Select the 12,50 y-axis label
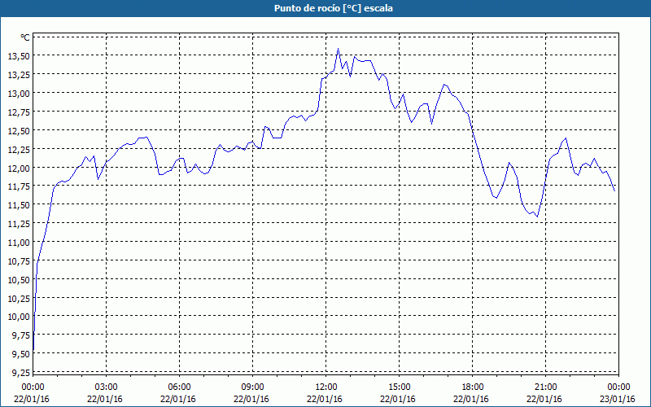The image size is (651, 407). 19,131
